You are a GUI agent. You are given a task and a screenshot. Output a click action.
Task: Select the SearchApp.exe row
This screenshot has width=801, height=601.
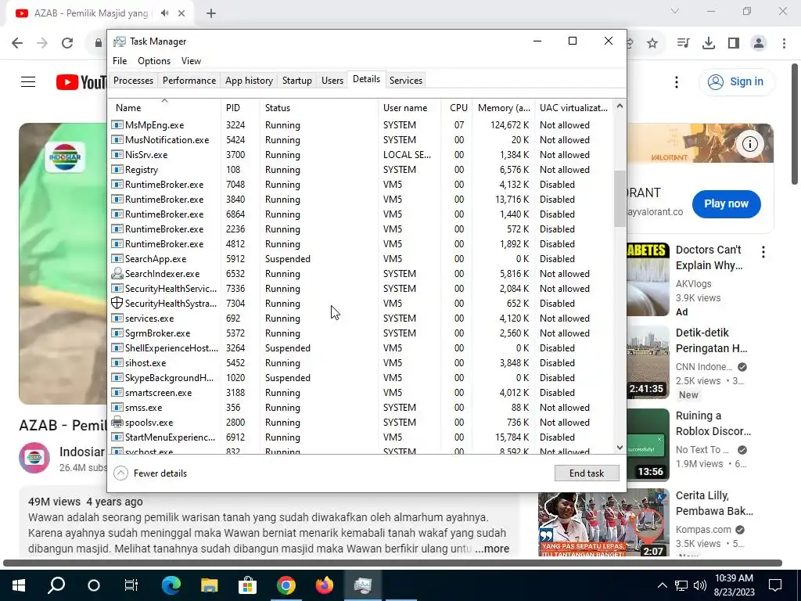(361, 258)
